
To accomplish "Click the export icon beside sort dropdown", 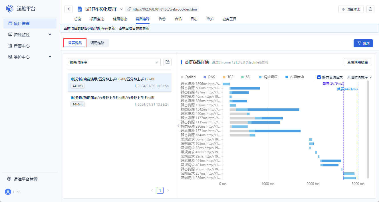I will click(168, 62).
